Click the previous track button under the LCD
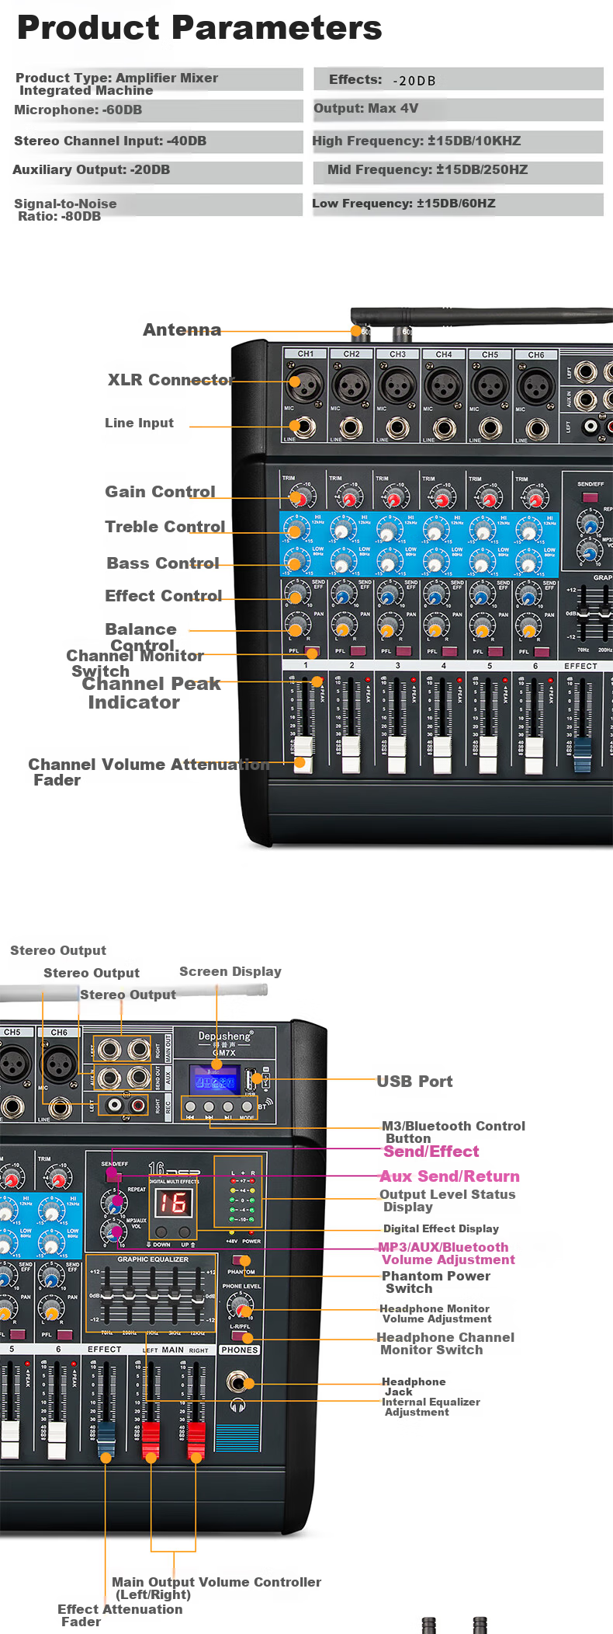This screenshot has height=1634, width=613. (190, 1106)
